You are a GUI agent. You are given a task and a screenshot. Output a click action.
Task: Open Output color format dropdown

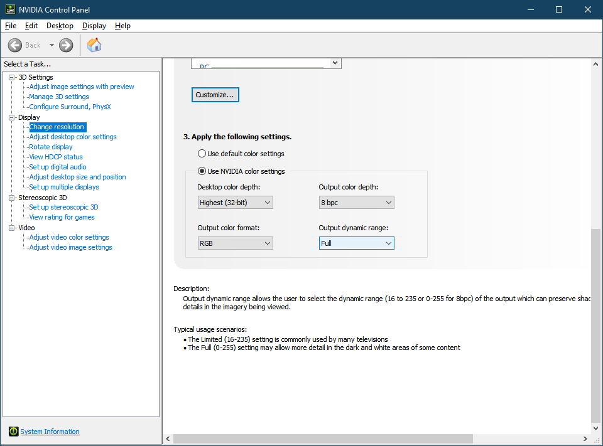click(236, 243)
